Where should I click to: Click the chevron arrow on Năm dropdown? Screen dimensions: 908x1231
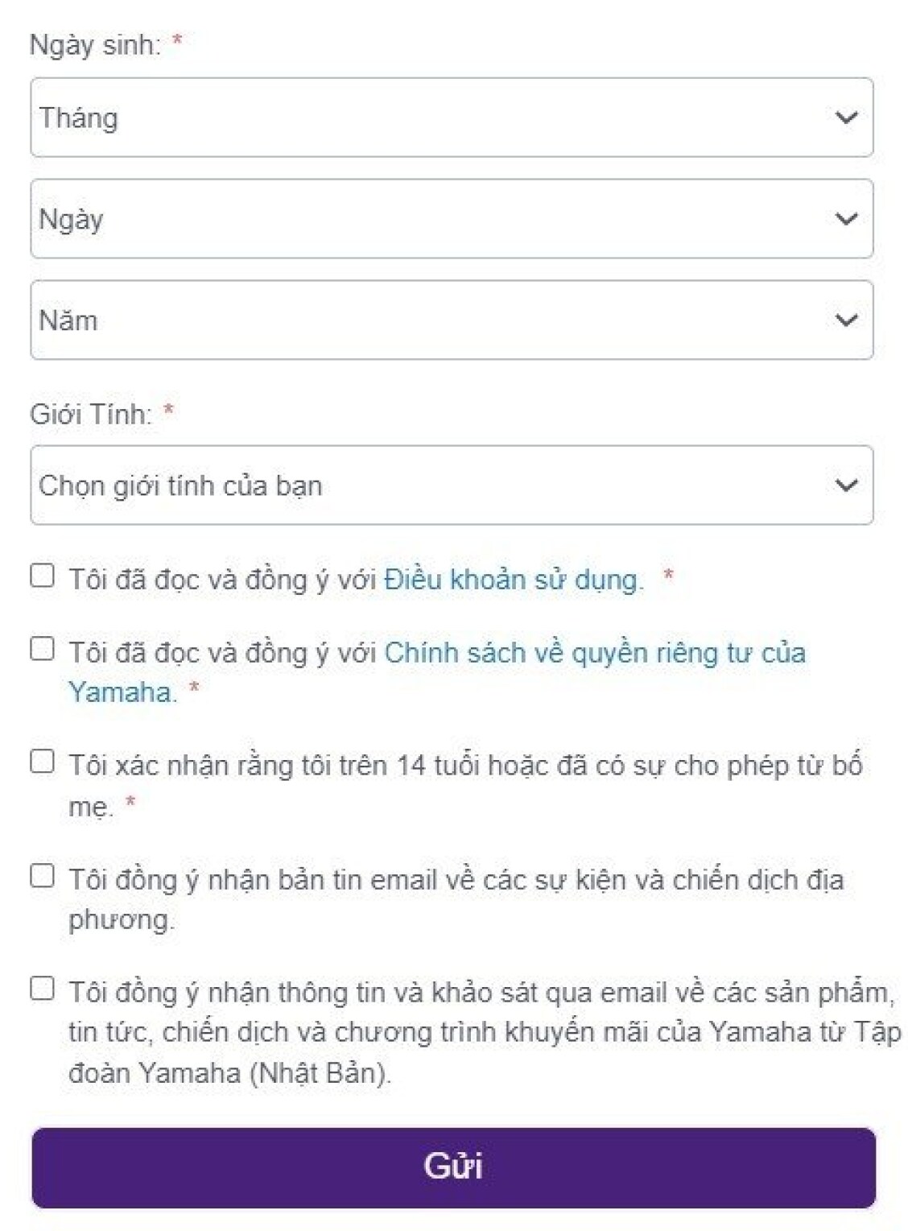coord(846,320)
